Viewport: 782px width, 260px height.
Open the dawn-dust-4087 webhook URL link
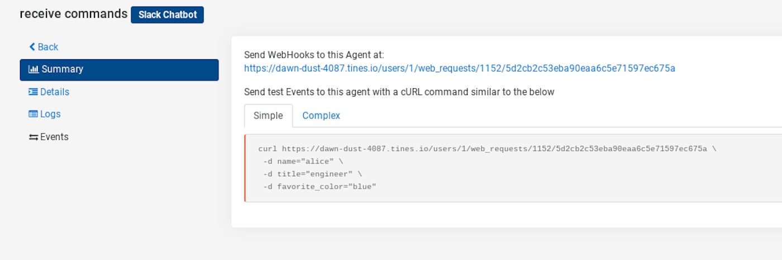tap(459, 68)
